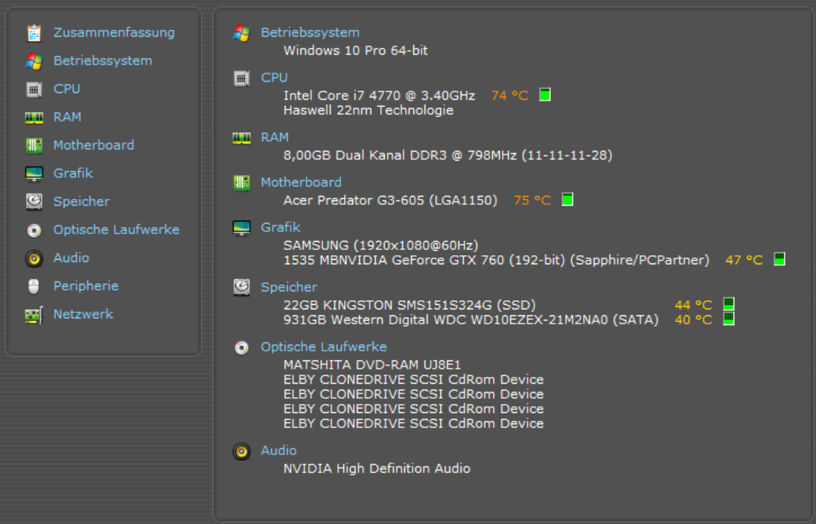Click SAMSUNG (1920x1080@60Hz) monitor line

click(381, 245)
